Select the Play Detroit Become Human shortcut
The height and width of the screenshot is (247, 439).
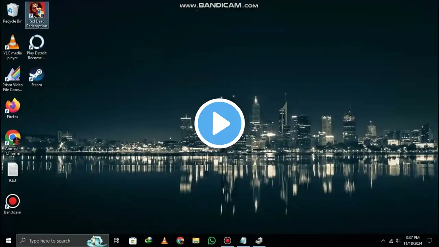coord(37,47)
